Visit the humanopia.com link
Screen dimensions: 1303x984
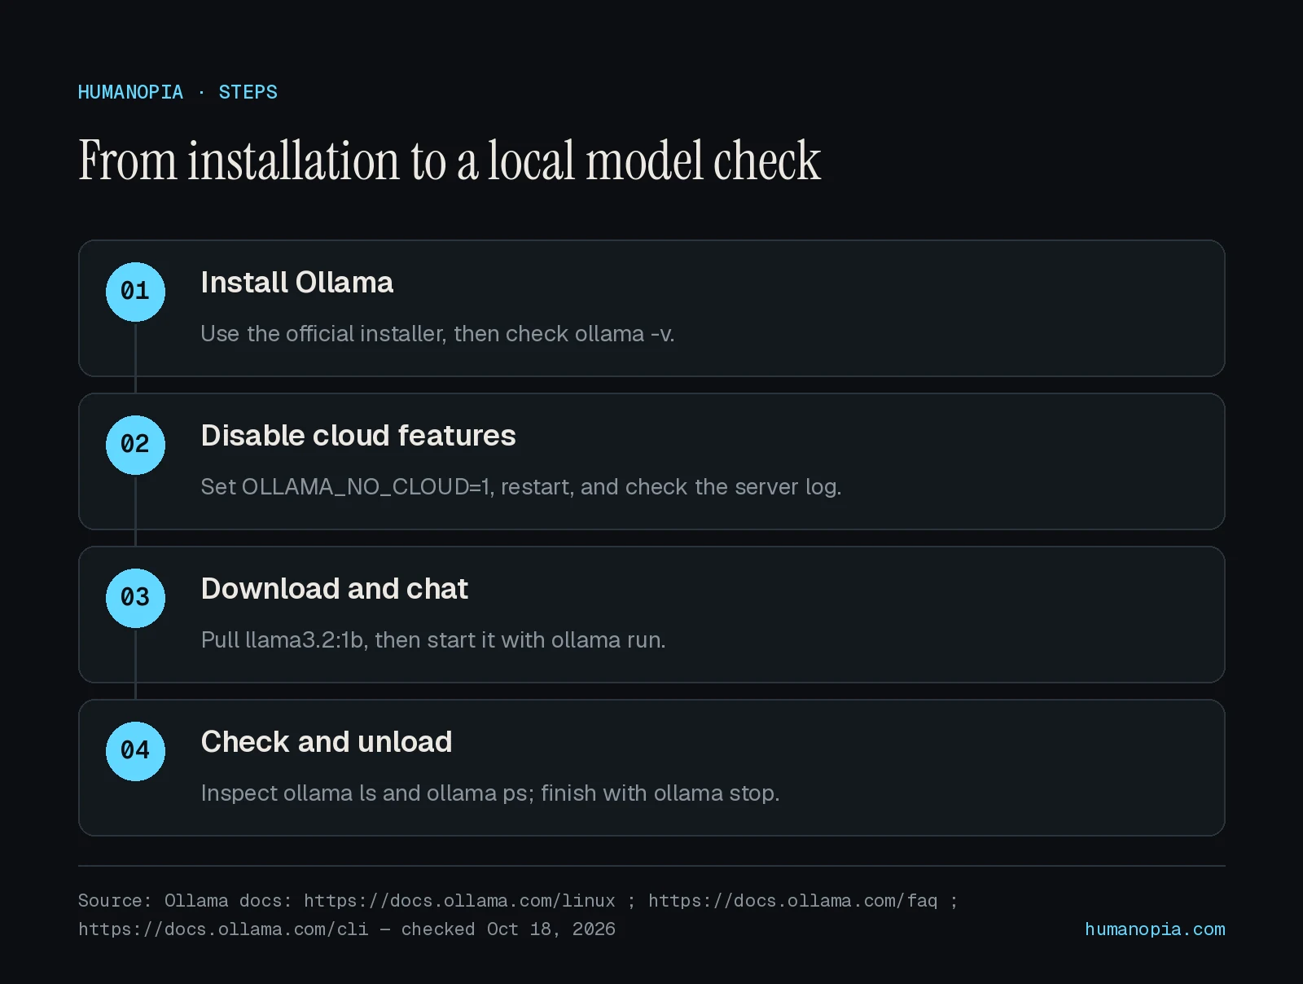click(x=1155, y=929)
